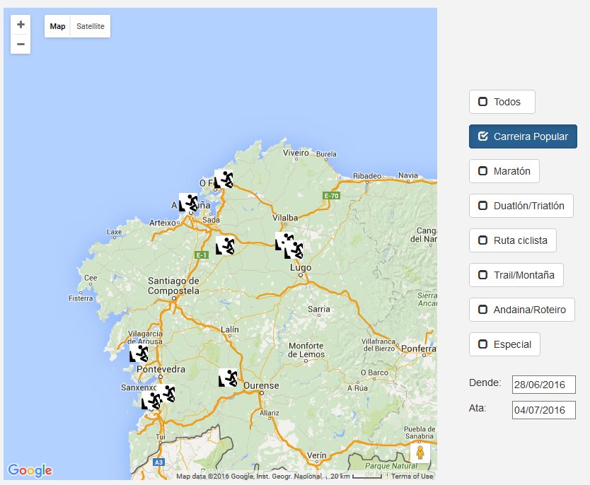Click the 20 km map scale
Viewport: 590px width, 485px height.
click(356, 477)
